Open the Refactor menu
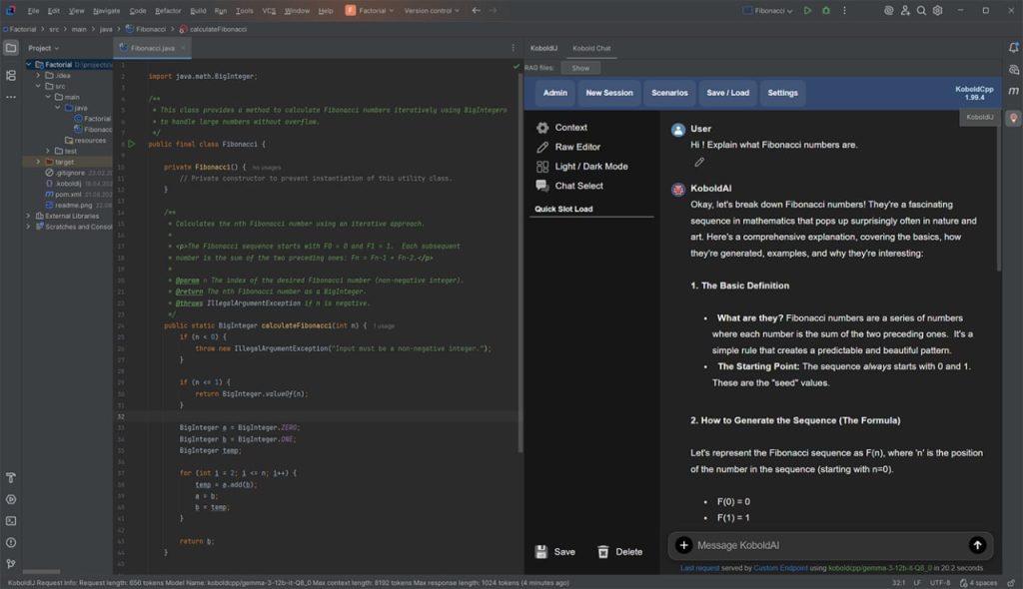Screen dimensions: 1023x589 coord(168,10)
